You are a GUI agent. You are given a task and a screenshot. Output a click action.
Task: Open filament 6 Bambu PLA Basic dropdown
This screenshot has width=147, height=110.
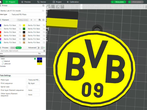pyautogui.click(x=34, y=32)
